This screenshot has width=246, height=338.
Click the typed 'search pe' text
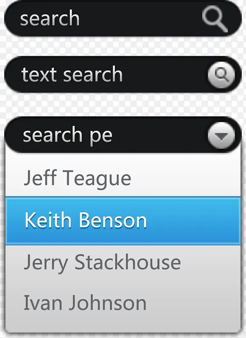(68, 136)
